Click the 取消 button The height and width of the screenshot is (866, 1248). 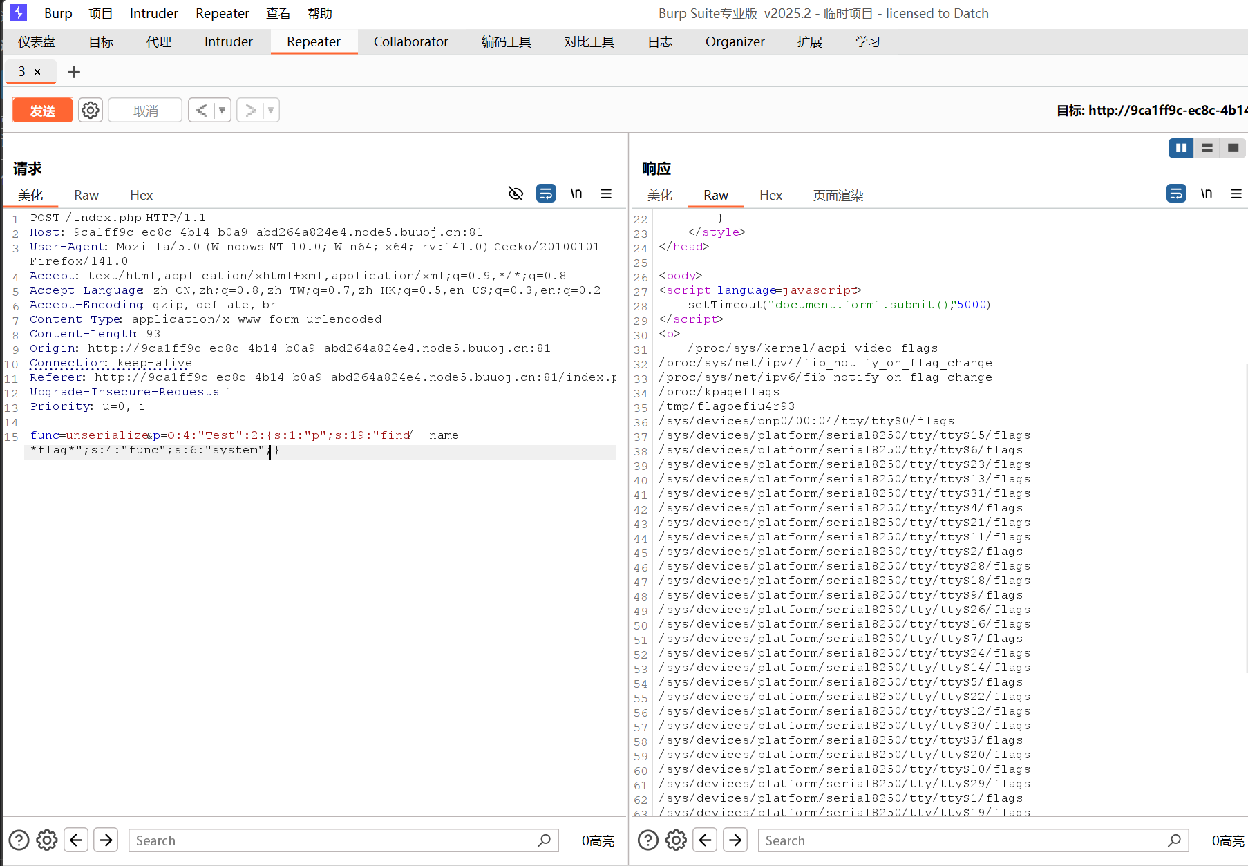(x=145, y=110)
